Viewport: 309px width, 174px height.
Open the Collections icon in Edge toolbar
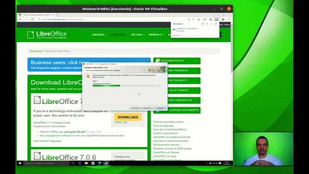point(211,19)
